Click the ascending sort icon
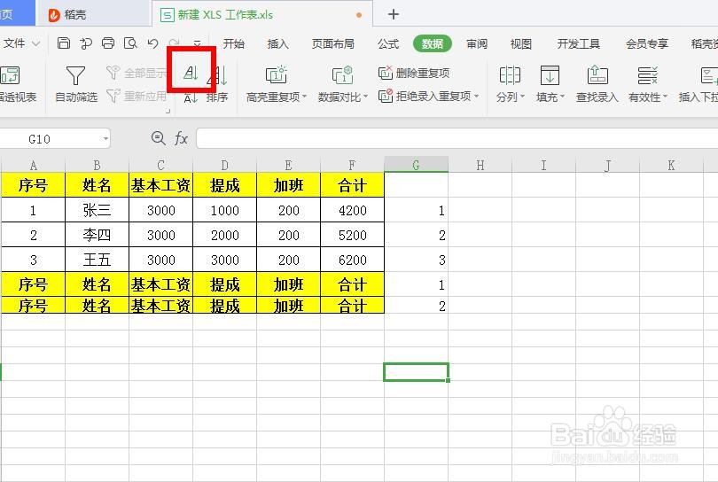Image resolution: width=718 pixels, height=482 pixels. coord(191,73)
